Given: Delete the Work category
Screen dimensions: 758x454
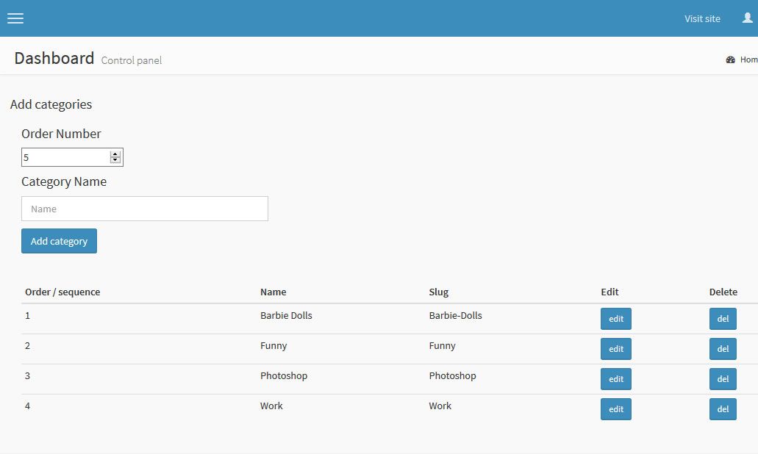Looking at the screenshot, I should 722,409.
